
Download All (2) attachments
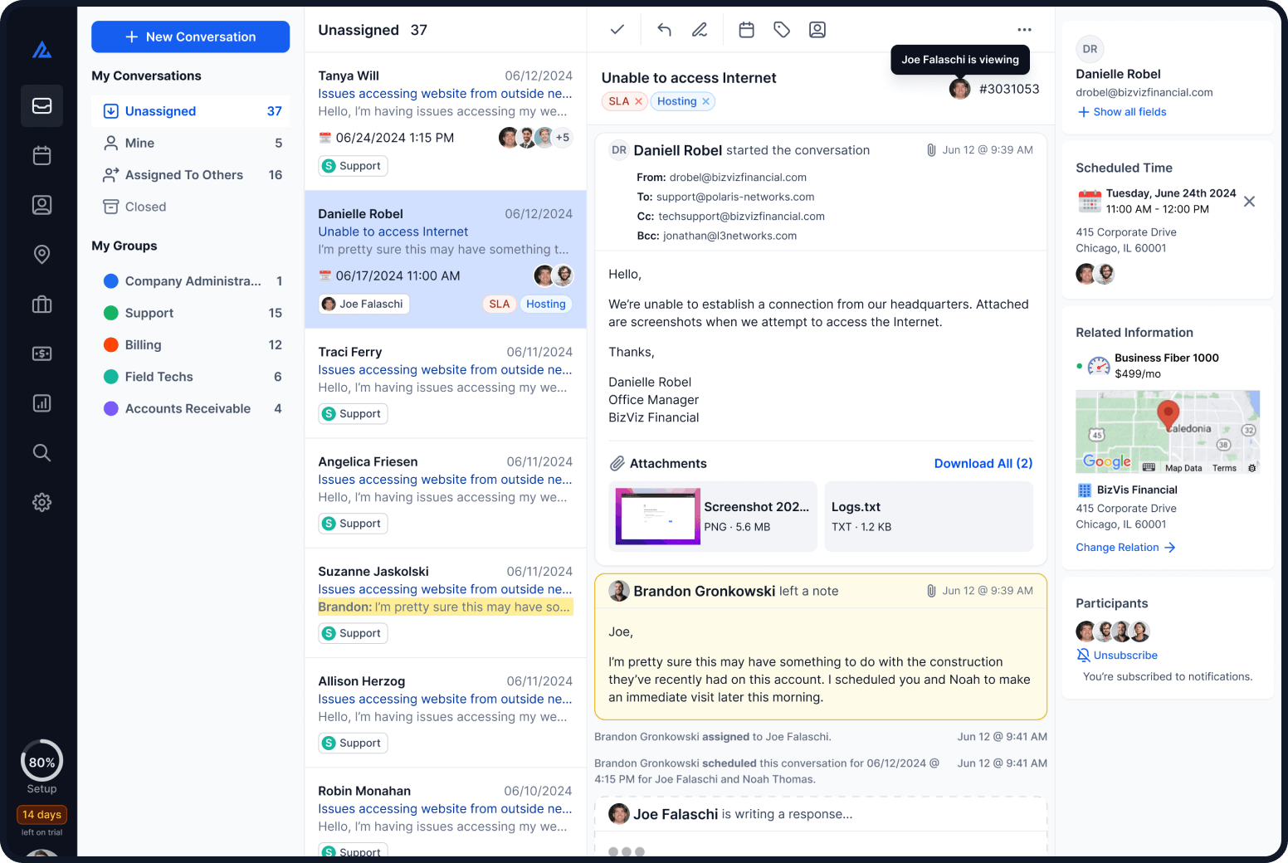pyautogui.click(x=983, y=463)
